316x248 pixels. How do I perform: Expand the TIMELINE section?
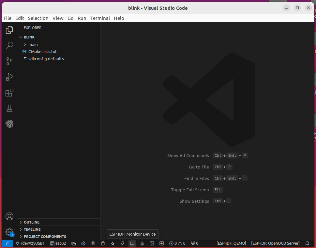[x=59, y=229]
